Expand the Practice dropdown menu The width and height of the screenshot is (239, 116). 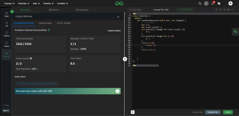tap(48, 3)
